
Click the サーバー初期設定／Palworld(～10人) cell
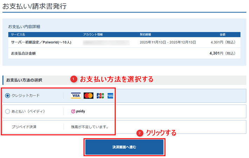coord(41,42)
